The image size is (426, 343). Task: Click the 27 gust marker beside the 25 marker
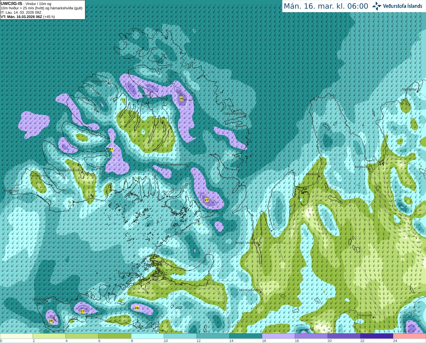coord(83,311)
